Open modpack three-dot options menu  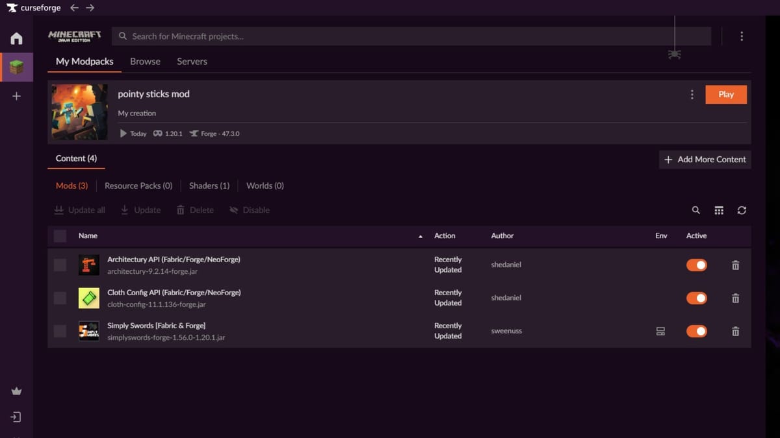pos(692,95)
